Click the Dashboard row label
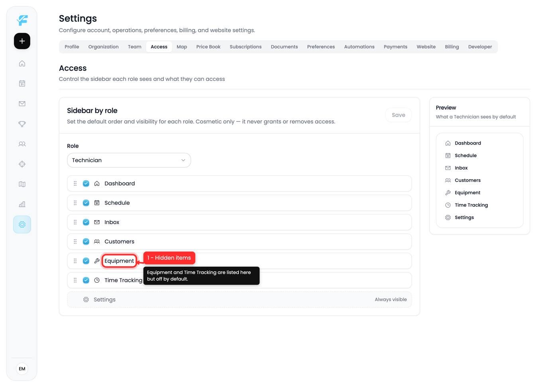 coord(120,184)
